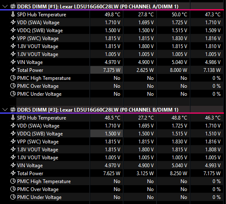Click bolt icon for DIMM [#3] VIN Voltage

point(13,165)
